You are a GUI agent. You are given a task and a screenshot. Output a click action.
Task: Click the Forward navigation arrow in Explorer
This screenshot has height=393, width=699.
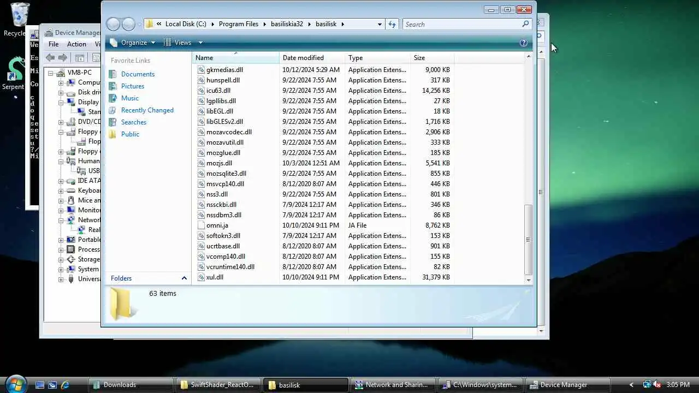coord(128,24)
